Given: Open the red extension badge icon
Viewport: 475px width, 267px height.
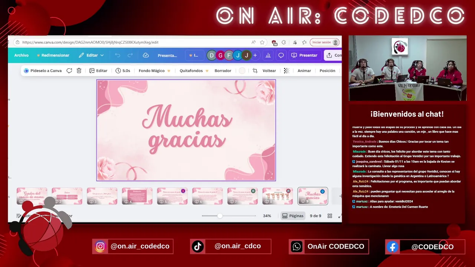Looking at the screenshot, I should [x=274, y=42].
